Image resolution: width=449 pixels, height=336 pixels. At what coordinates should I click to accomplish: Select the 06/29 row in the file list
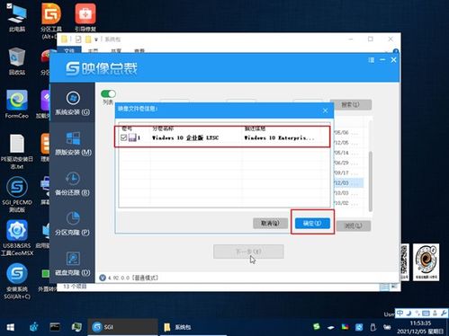(x=348, y=163)
